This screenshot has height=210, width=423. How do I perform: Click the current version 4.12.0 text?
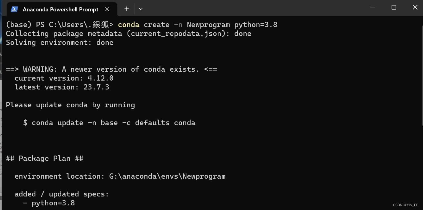point(64,78)
